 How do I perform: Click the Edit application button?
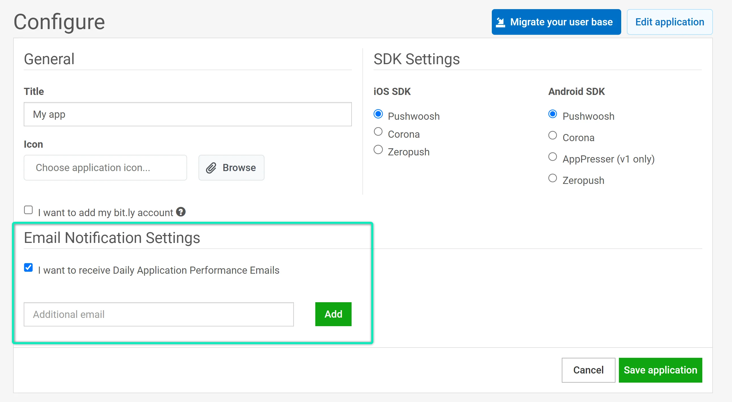click(669, 22)
